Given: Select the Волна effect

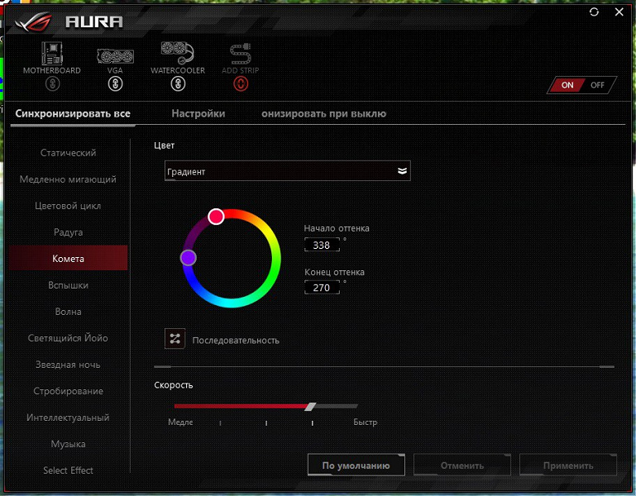Looking at the screenshot, I should pyautogui.click(x=68, y=312).
